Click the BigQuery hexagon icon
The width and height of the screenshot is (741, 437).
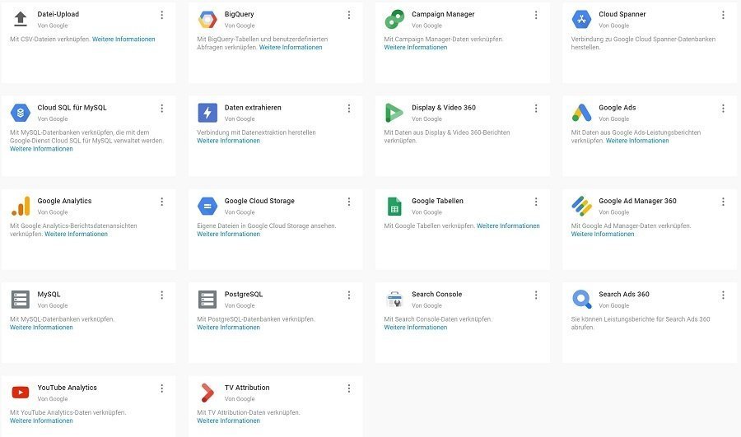[x=207, y=20]
